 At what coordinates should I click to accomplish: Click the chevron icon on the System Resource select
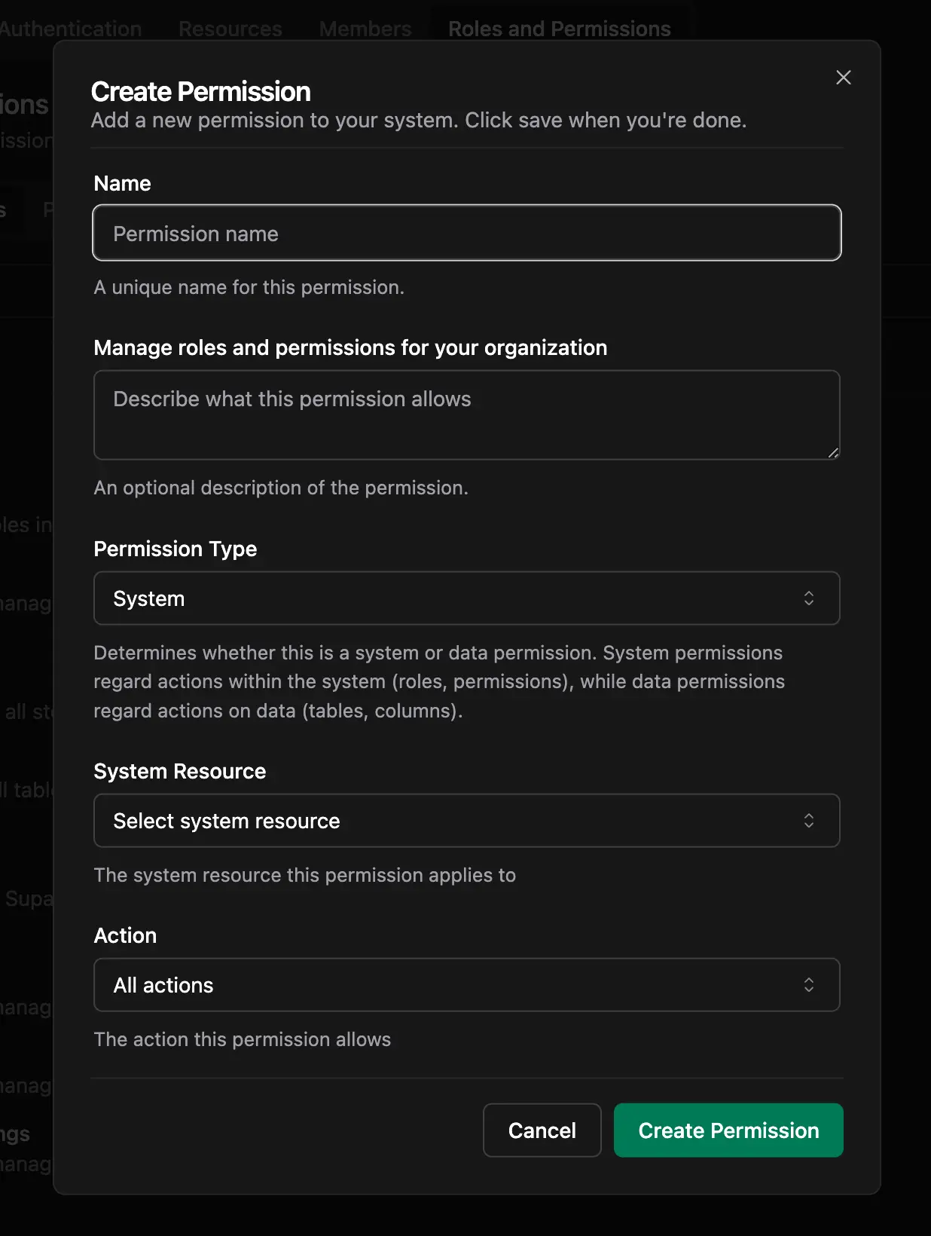[x=809, y=821]
